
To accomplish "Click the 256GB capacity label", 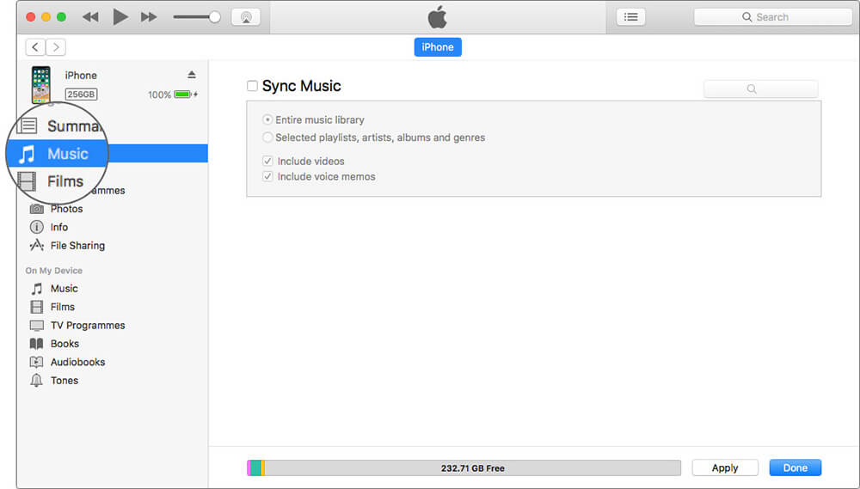I will [x=81, y=95].
